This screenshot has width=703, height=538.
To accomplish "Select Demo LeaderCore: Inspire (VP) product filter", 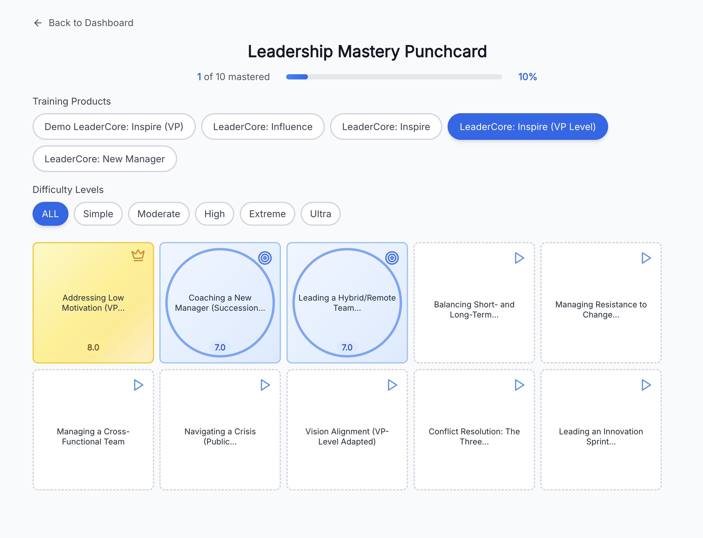I will pos(114,127).
